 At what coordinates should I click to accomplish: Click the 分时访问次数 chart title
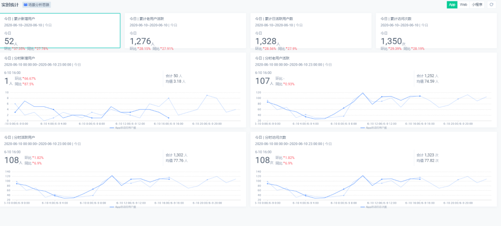tap(270, 137)
